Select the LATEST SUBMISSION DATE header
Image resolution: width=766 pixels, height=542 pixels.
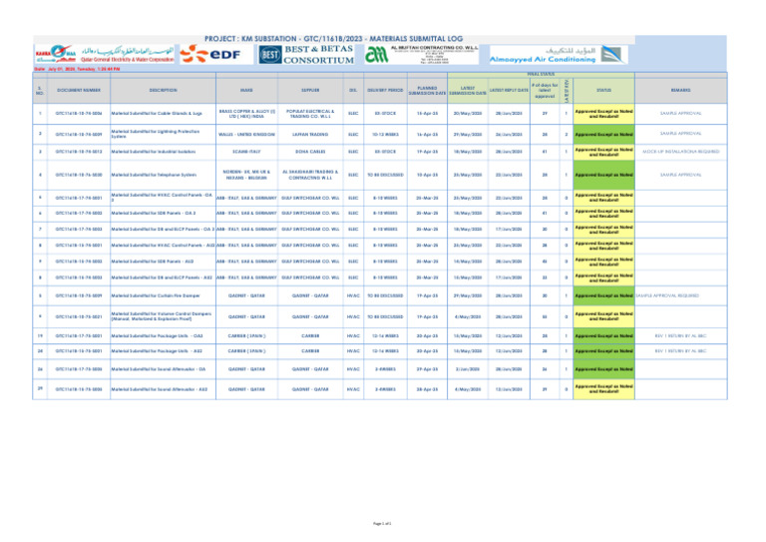[468, 91]
